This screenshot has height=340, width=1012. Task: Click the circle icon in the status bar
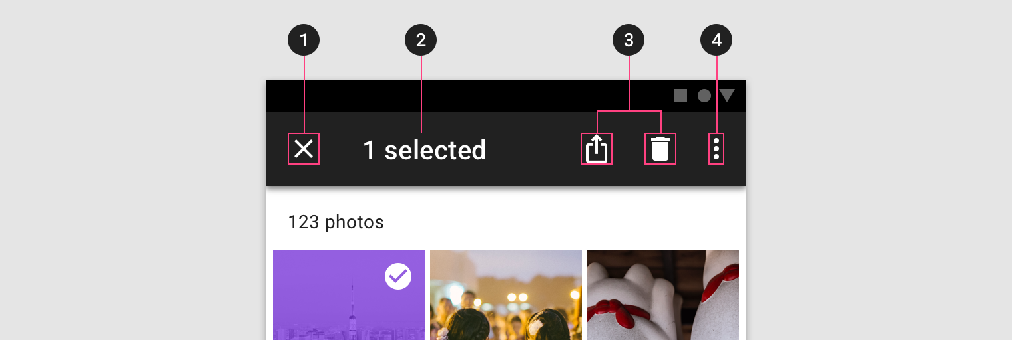point(704,96)
